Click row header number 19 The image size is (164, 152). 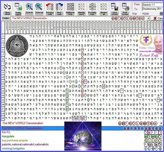(3, 118)
